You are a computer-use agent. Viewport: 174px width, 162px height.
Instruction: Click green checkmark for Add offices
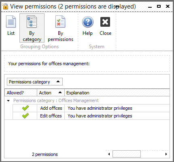[x=25, y=108]
